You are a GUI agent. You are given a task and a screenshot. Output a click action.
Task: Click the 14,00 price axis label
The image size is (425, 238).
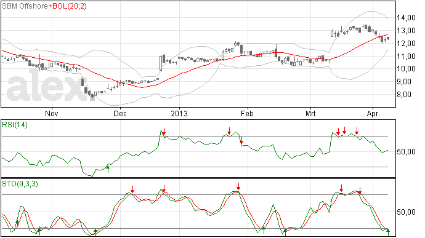pyautogui.click(x=406, y=18)
